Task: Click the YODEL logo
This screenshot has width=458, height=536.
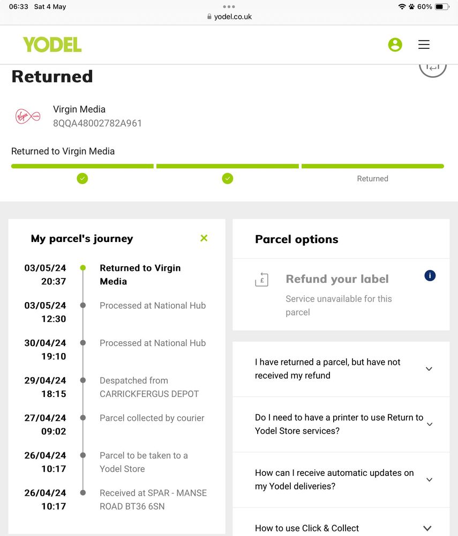Action: 52,45
